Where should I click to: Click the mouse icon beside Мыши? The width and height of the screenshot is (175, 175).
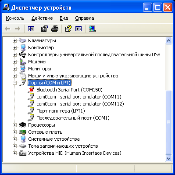[23, 76]
